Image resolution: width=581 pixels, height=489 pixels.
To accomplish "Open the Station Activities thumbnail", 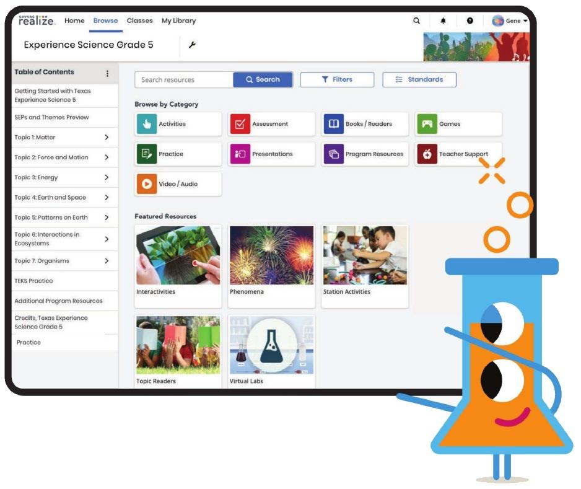I will point(365,255).
